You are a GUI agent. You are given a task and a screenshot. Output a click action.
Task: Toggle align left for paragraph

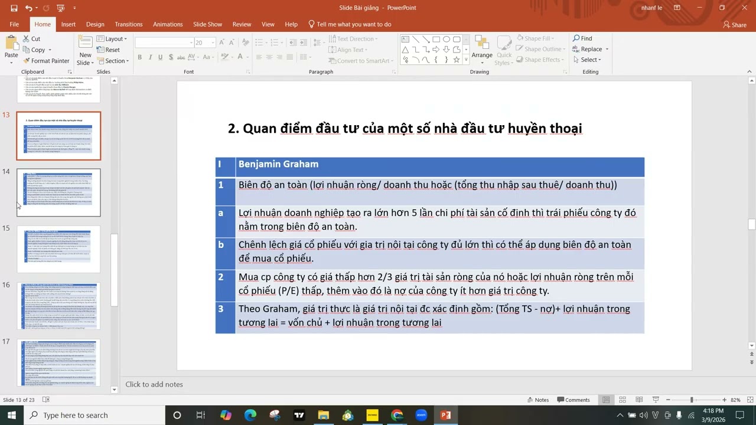click(x=259, y=57)
